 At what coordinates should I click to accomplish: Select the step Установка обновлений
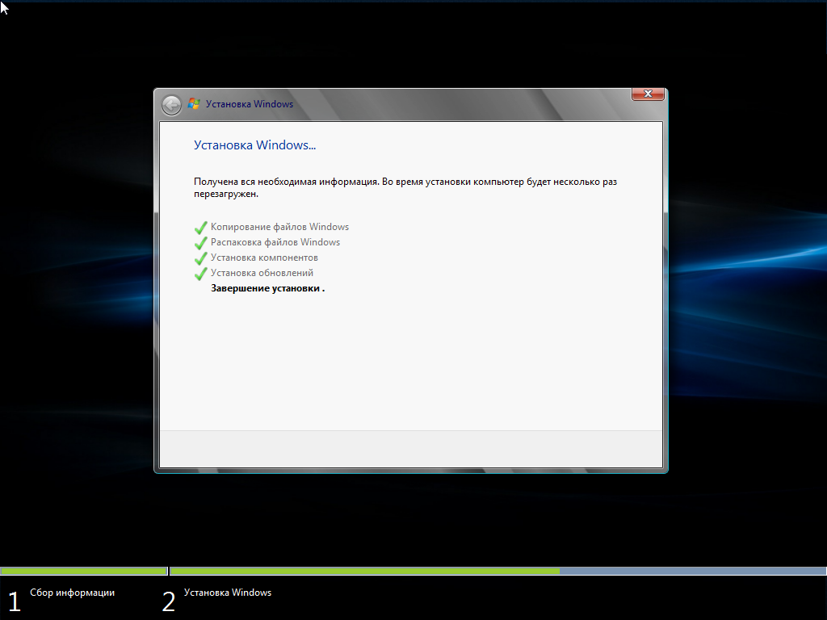(262, 273)
